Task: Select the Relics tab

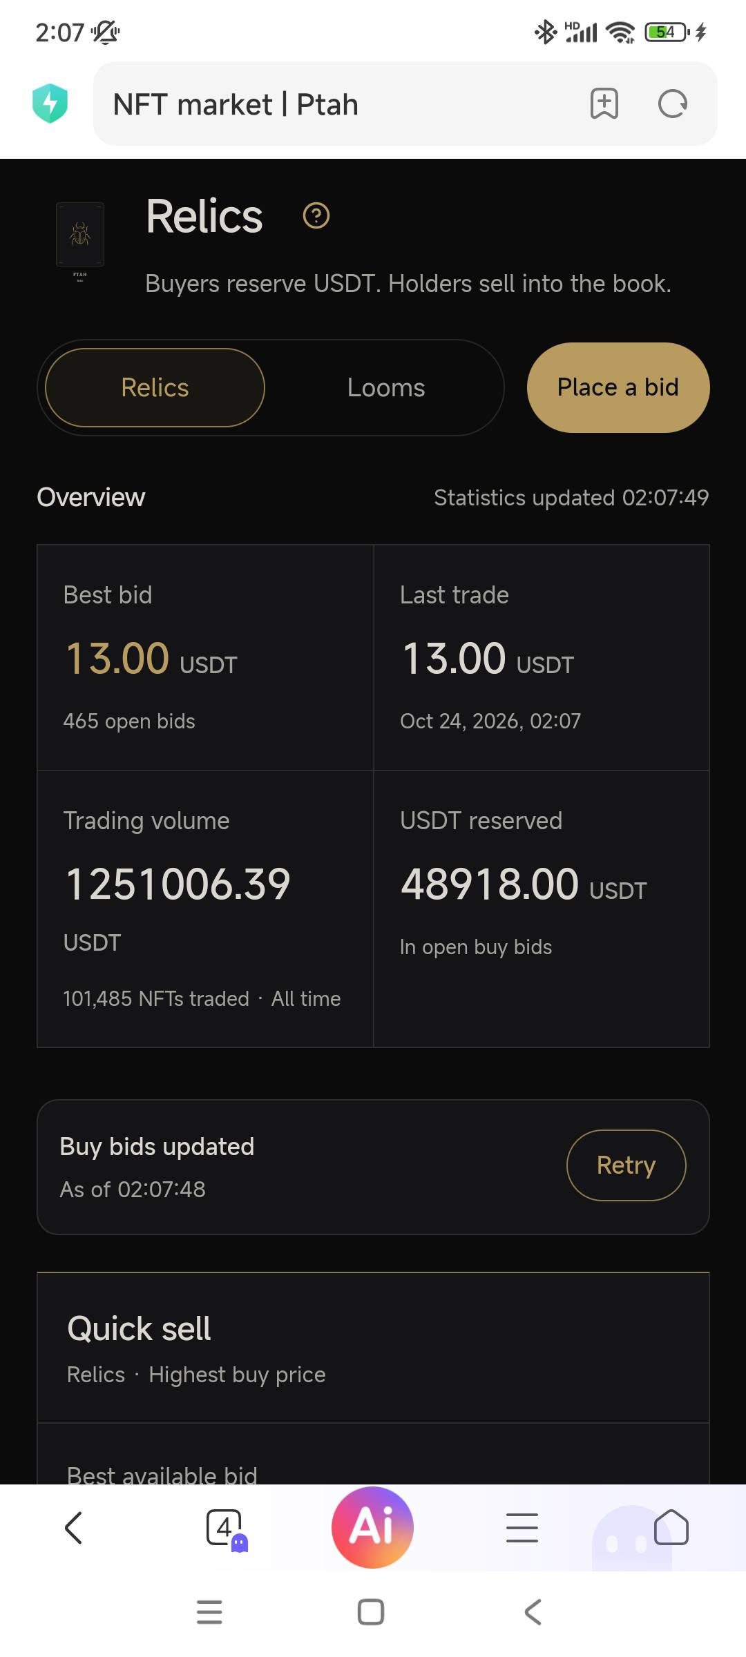Action: point(155,387)
